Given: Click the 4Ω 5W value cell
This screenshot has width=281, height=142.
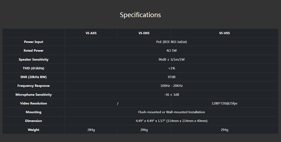Looking at the screenshot, I should [171, 51].
